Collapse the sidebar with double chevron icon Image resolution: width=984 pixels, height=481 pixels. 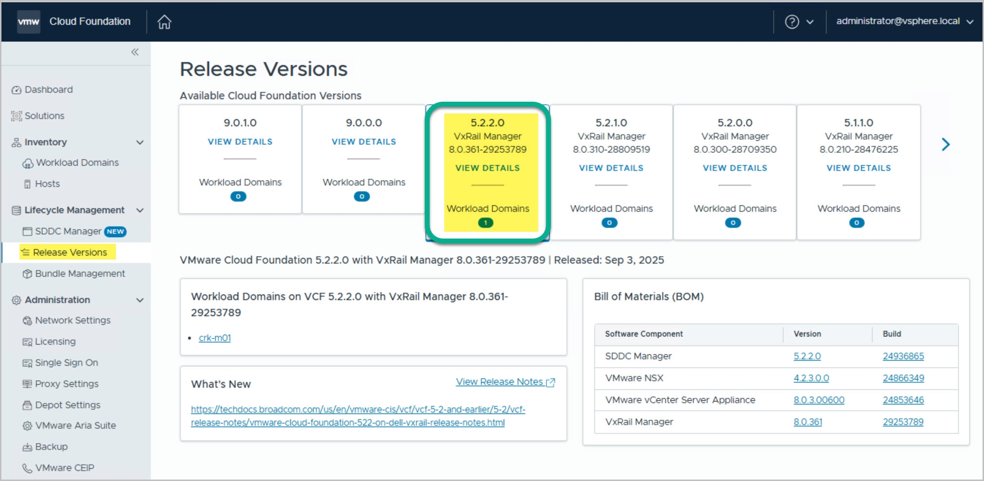click(135, 52)
